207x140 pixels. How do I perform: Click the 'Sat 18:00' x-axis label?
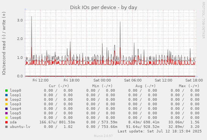click(194, 80)
